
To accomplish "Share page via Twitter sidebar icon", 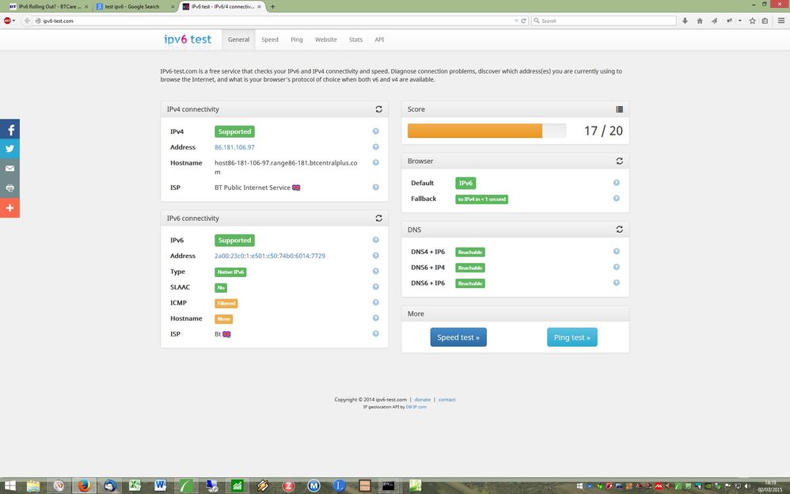I will (9, 149).
